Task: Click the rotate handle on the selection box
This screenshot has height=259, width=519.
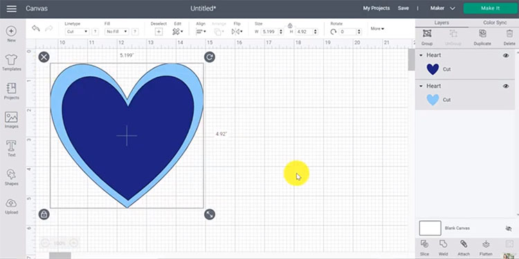Action: (x=209, y=57)
